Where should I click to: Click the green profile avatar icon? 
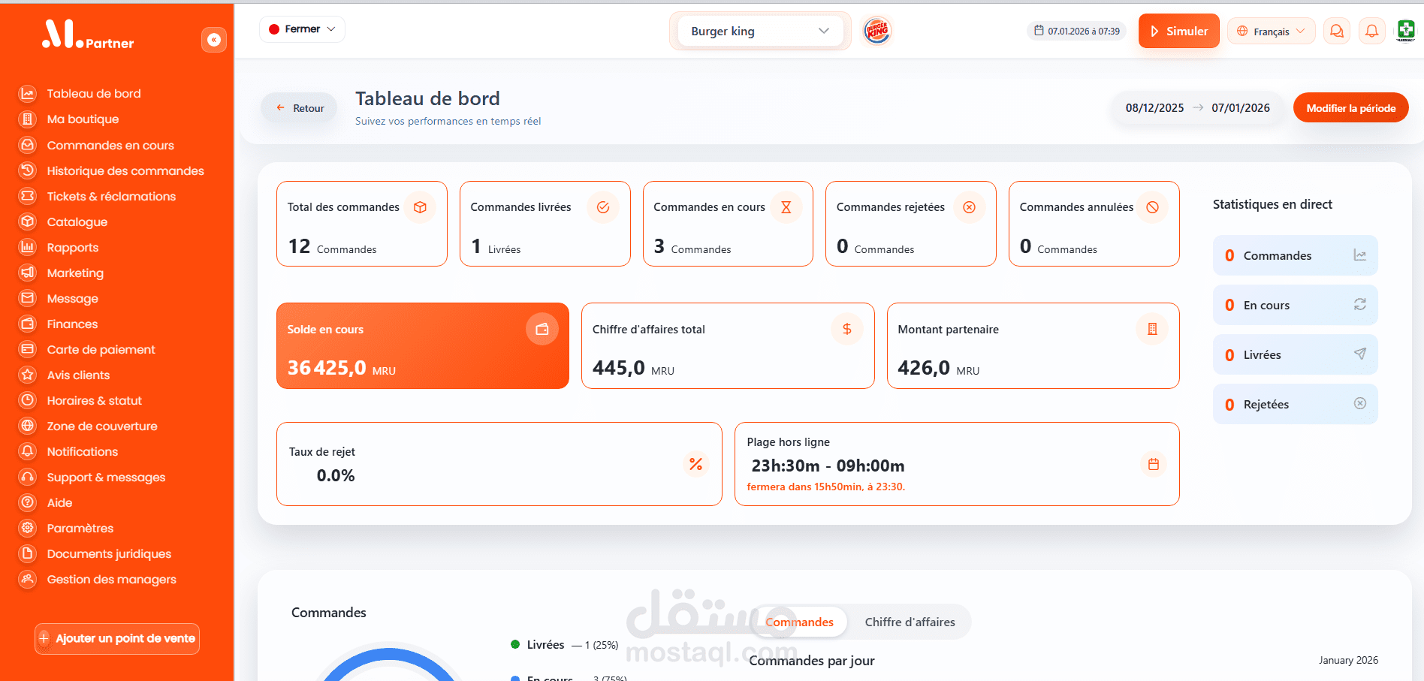point(1406,31)
